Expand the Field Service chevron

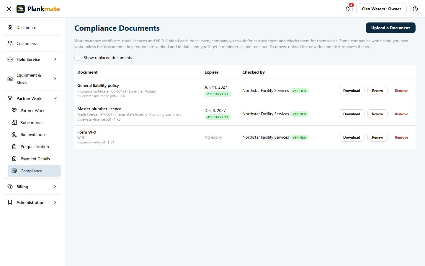(55, 59)
